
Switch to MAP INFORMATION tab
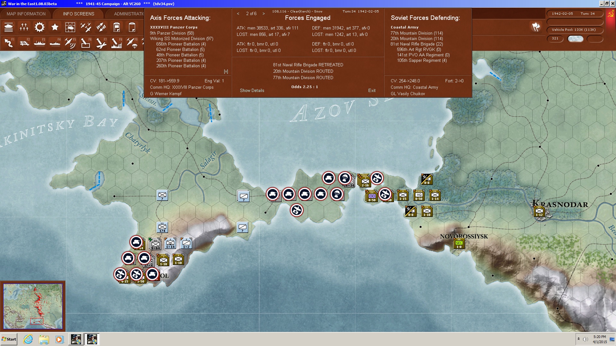coord(26,14)
